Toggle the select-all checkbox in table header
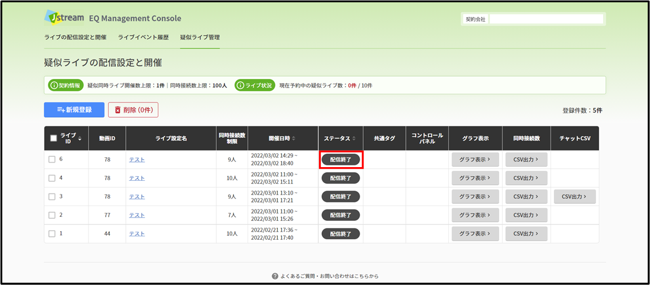The image size is (650, 285). click(x=54, y=138)
